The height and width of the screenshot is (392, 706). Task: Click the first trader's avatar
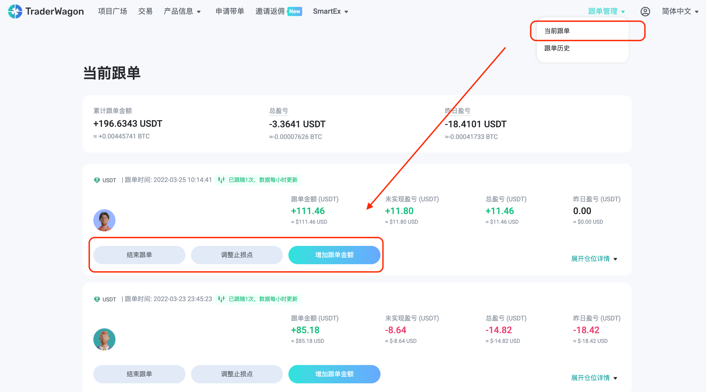pyautogui.click(x=104, y=220)
